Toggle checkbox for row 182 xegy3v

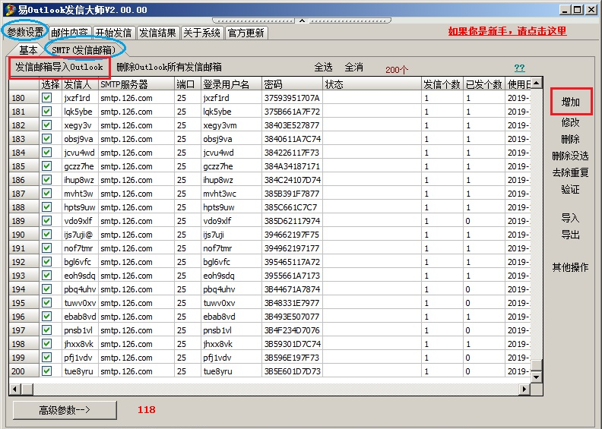click(47, 125)
